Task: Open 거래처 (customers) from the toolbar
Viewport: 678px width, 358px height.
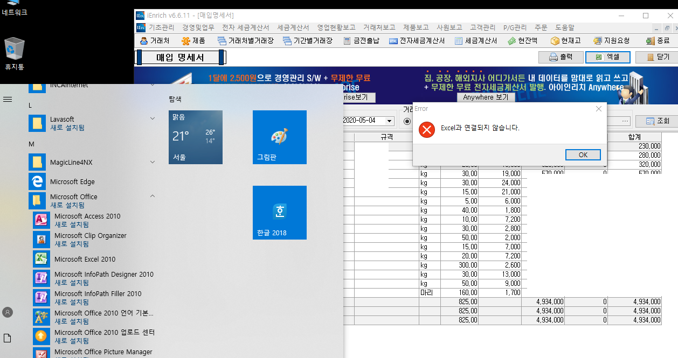Action: (155, 40)
